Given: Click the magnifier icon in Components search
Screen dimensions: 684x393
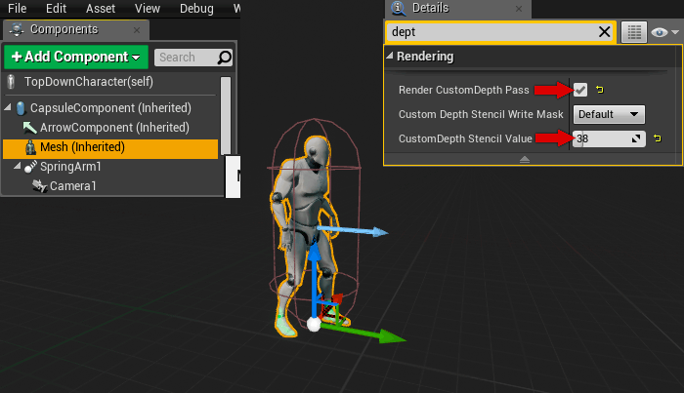Looking at the screenshot, I should pyautogui.click(x=224, y=58).
